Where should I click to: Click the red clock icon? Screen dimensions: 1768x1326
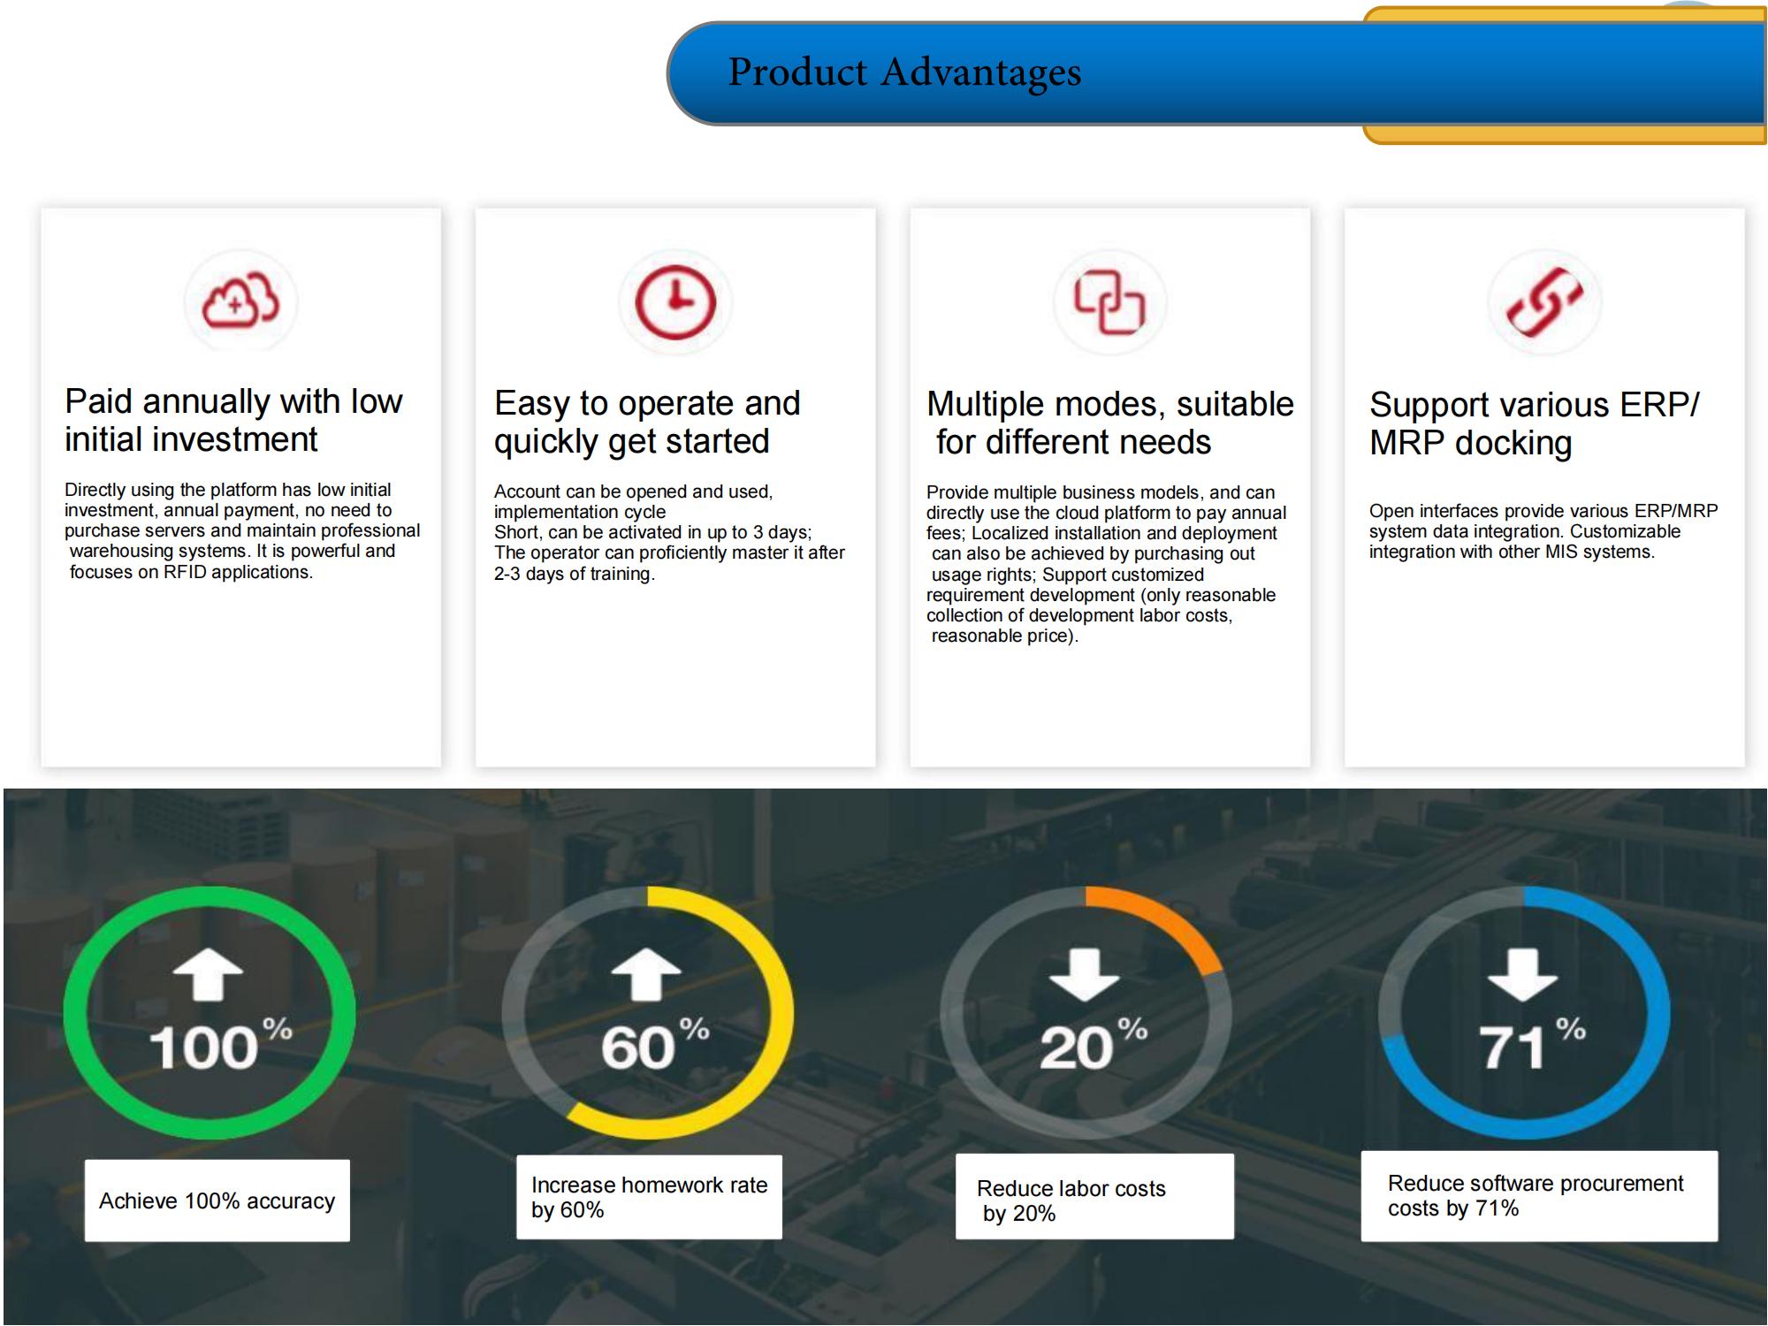pyautogui.click(x=675, y=301)
